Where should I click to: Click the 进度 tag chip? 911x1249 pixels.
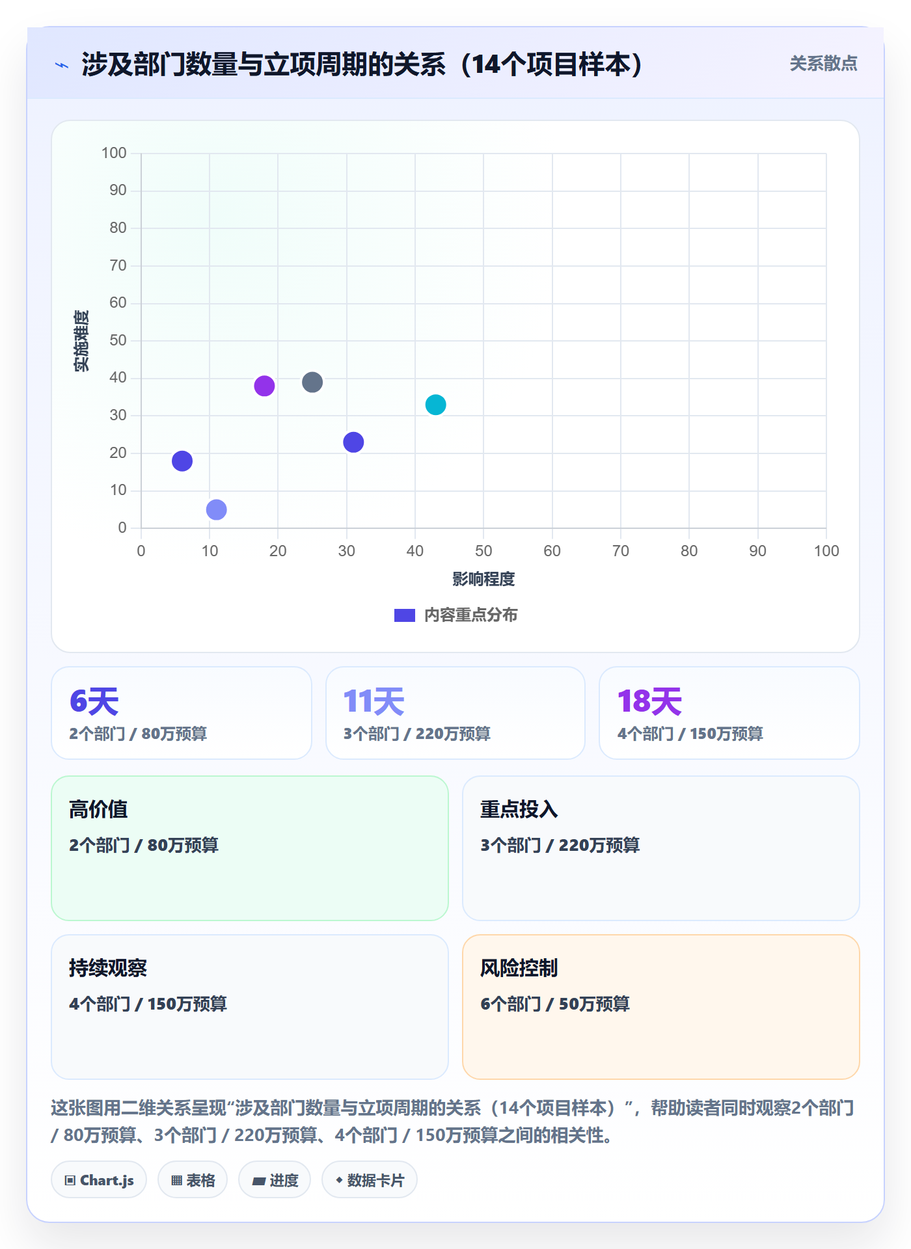pos(275,1179)
